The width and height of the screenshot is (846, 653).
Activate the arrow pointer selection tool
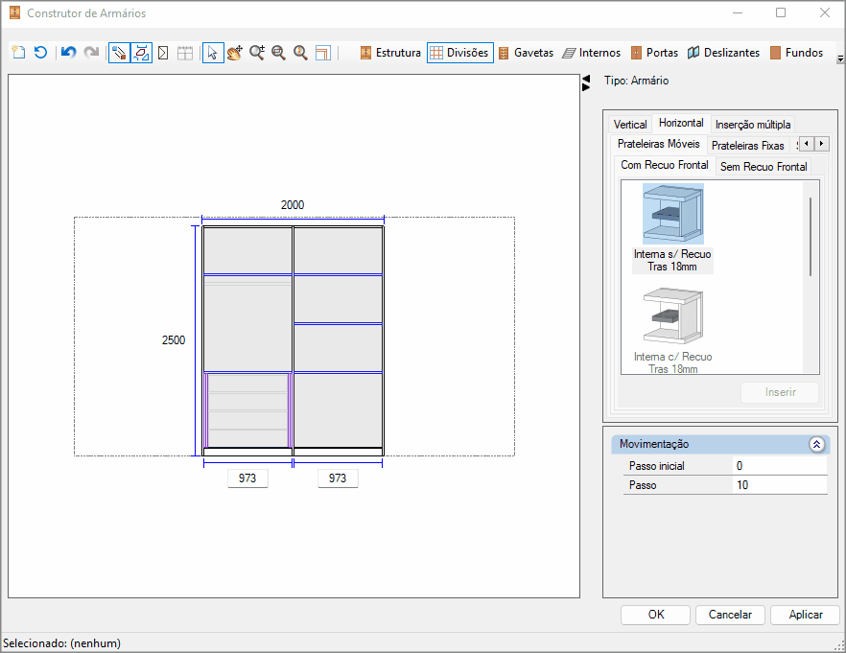point(213,53)
